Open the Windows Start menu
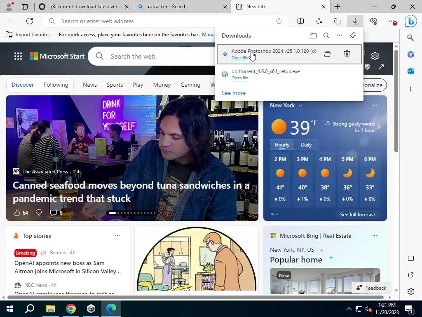The image size is (422, 317). pos(10,309)
